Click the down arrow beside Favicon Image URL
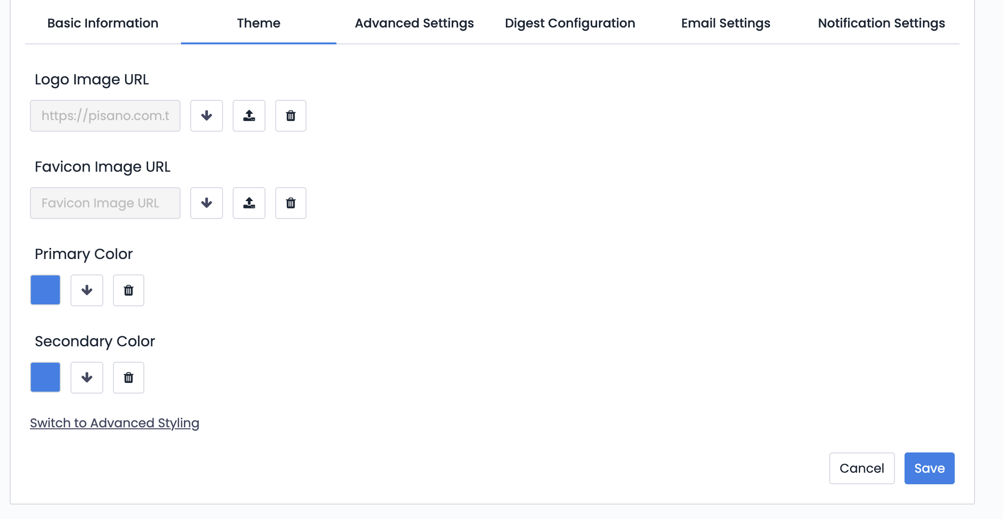Image resolution: width=1003 pixels, height=519 pixels. click(x=207, y=203)
